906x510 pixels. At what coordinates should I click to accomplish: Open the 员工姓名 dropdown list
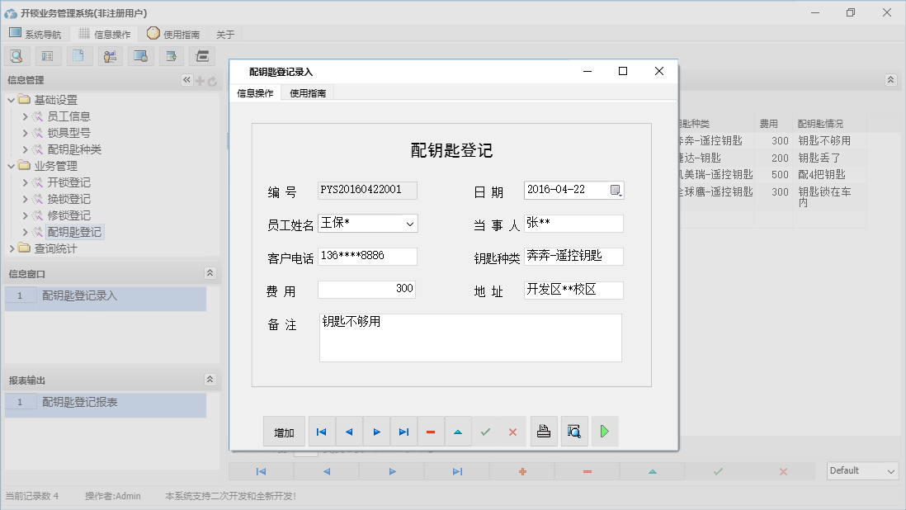click(x=409, y=223)
